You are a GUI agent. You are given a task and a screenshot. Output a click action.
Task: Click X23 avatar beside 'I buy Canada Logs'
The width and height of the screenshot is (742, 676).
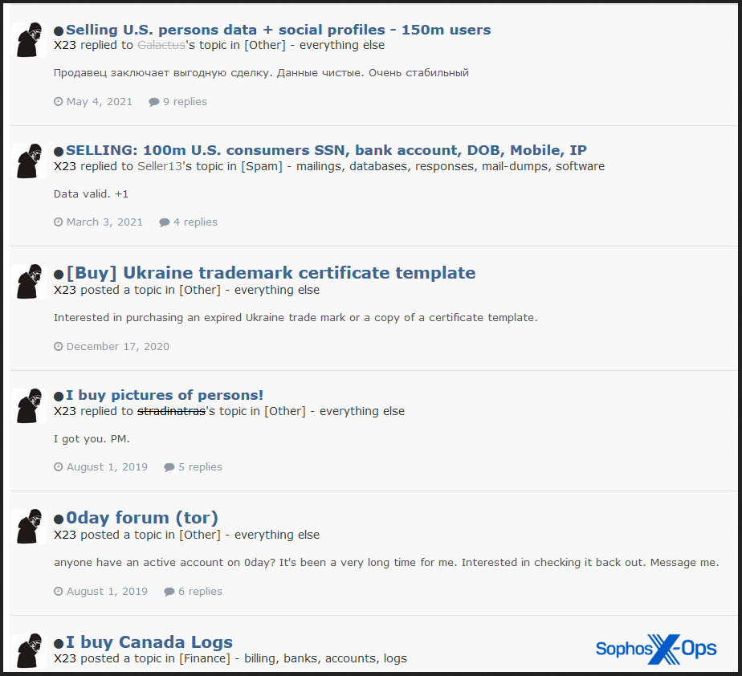29,651
